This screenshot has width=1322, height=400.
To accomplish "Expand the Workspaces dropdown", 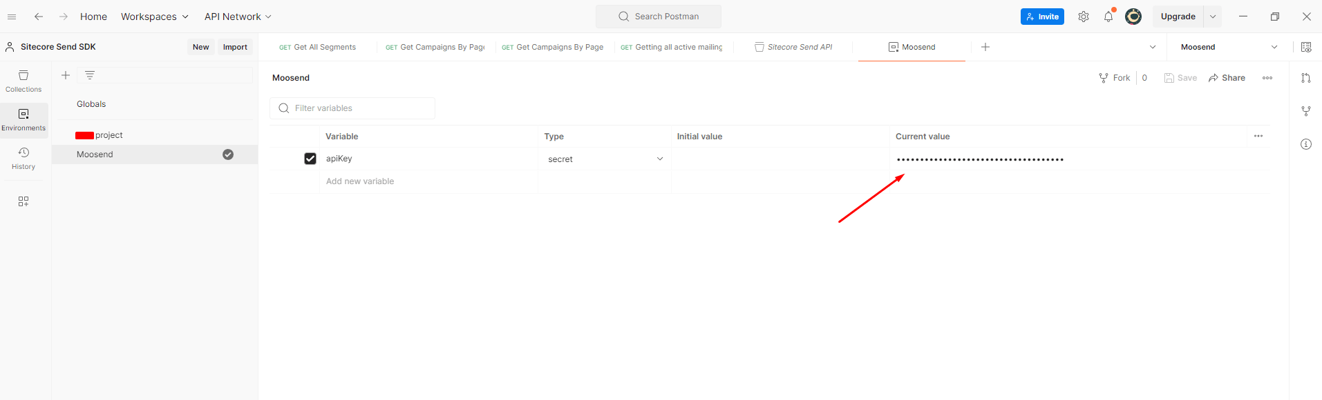I will coord(155,17).
